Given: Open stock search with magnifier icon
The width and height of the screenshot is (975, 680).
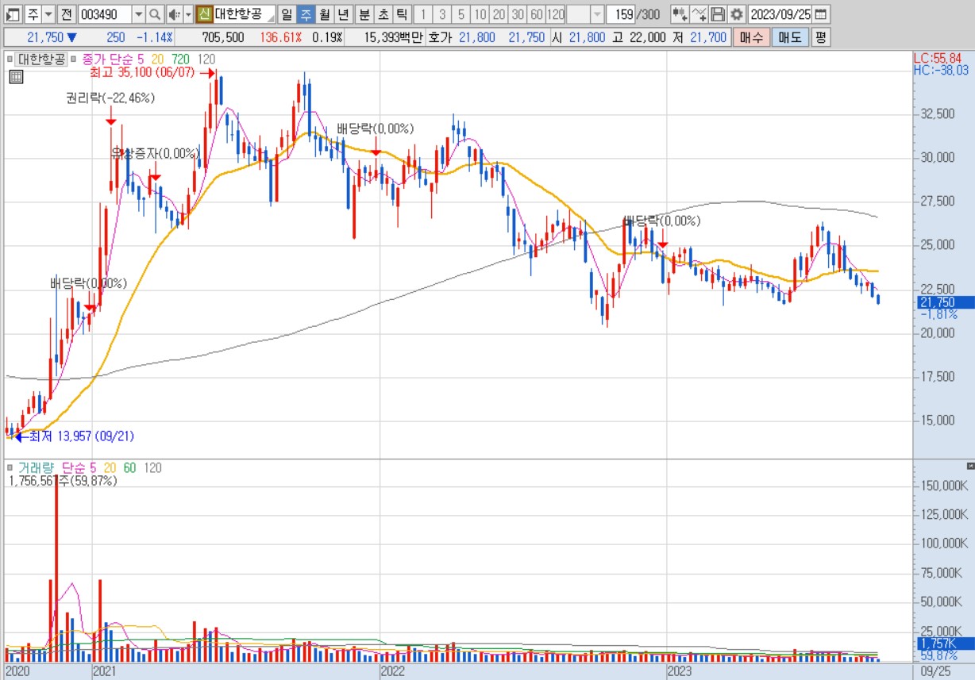Looking at the screenshot, I should coord(155,14).
